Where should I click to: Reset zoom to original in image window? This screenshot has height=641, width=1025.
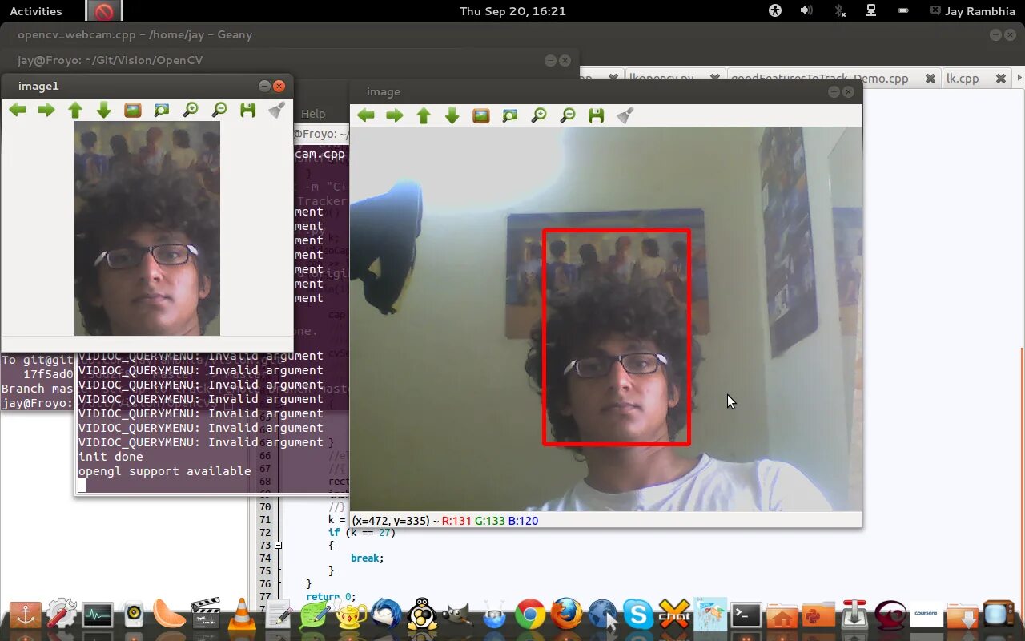481,115
